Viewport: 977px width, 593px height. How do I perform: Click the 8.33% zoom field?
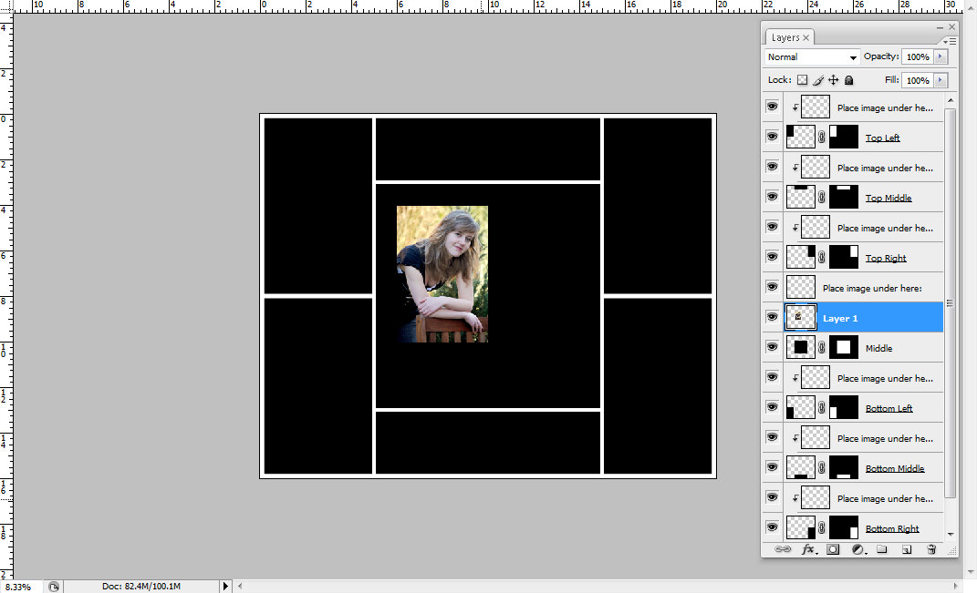(x=21, y=587)
